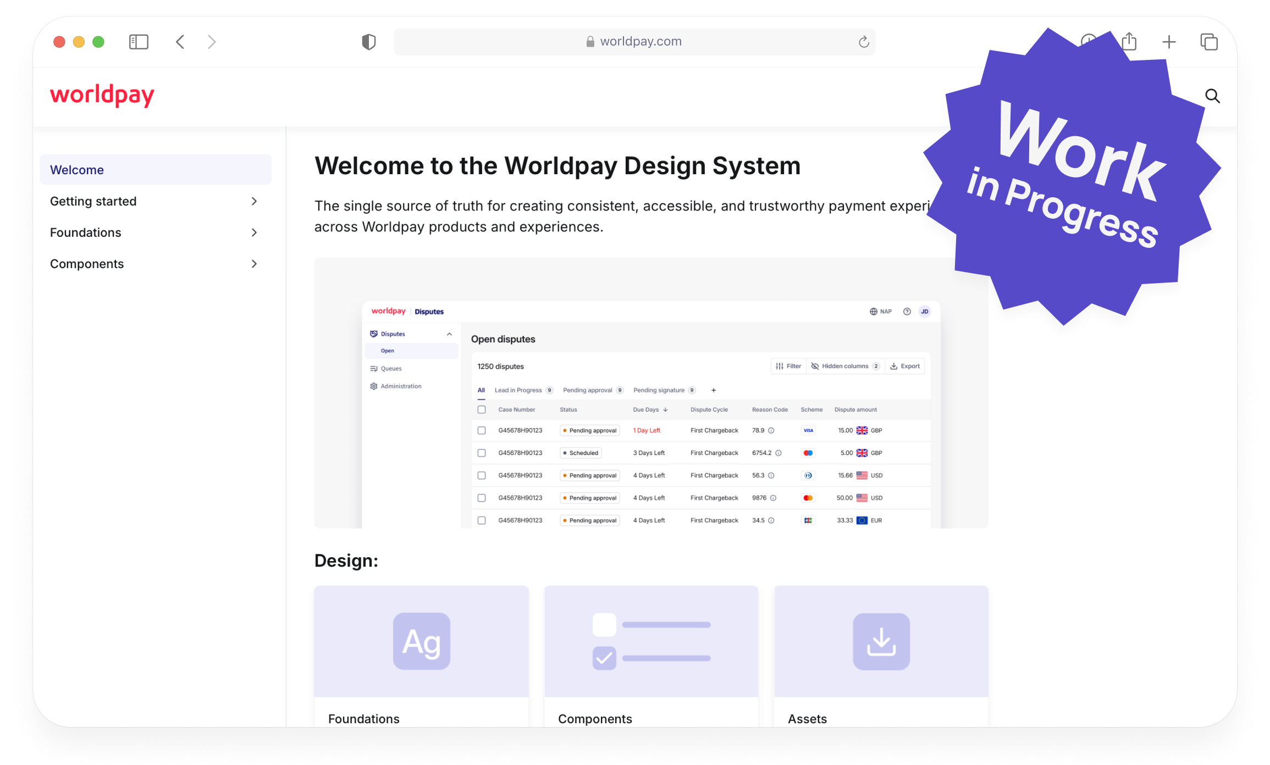Open a new tab with plus icon
Screen dimensions: 1270x765
tap(1169, 42)
